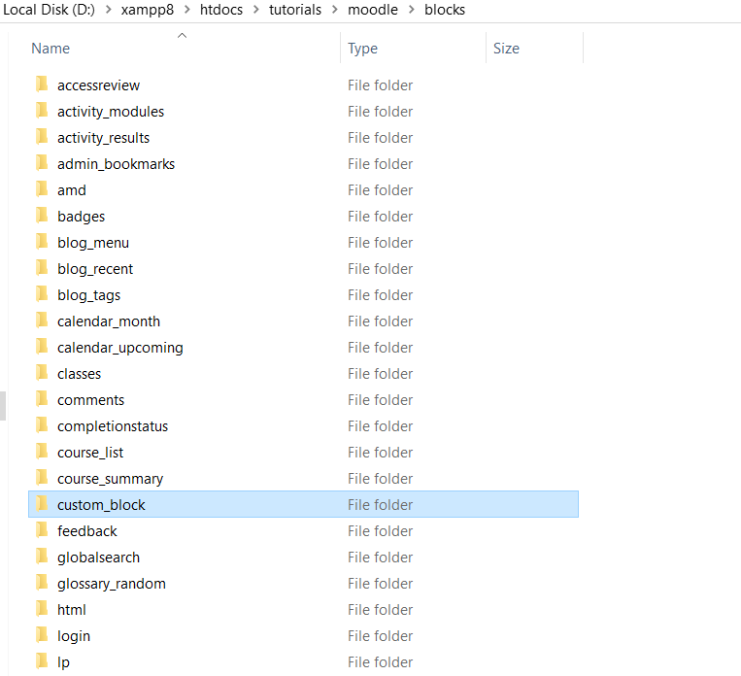Select the completionstatus folder name
This screenshot has width=741, height=676.
tap(113, 426)
